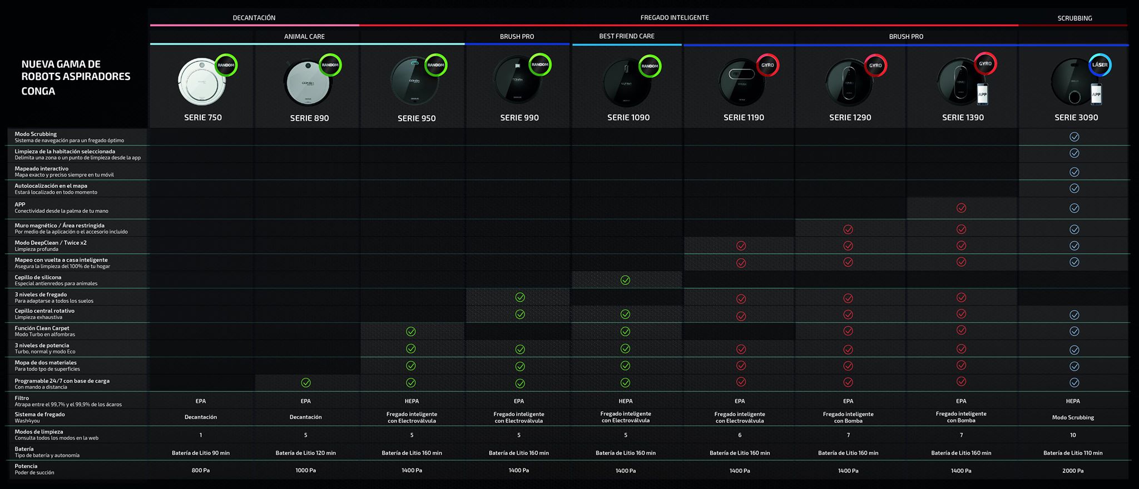This screenshot has width=1139, height=489.
Task: Click the DECANTACIÓN header
Action: [x=254, y=18]
